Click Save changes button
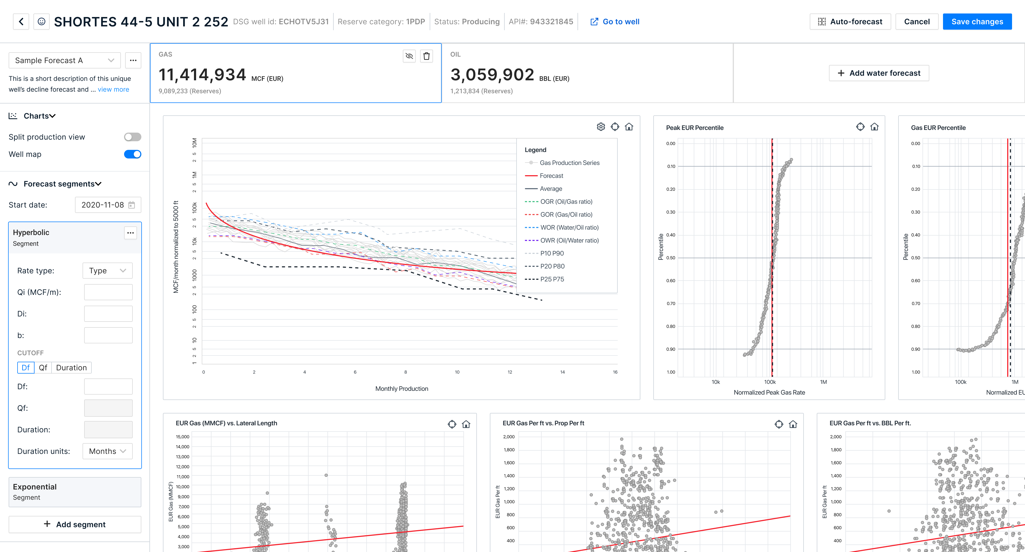This screenshot has height=552, width=1025. tap(977, 22)
